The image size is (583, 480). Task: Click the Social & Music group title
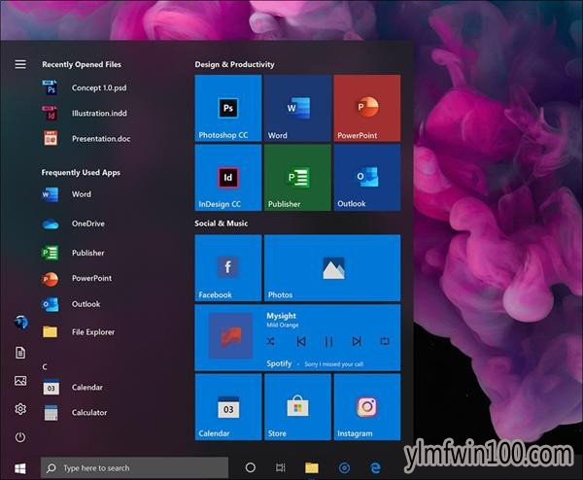pos(222,223)
